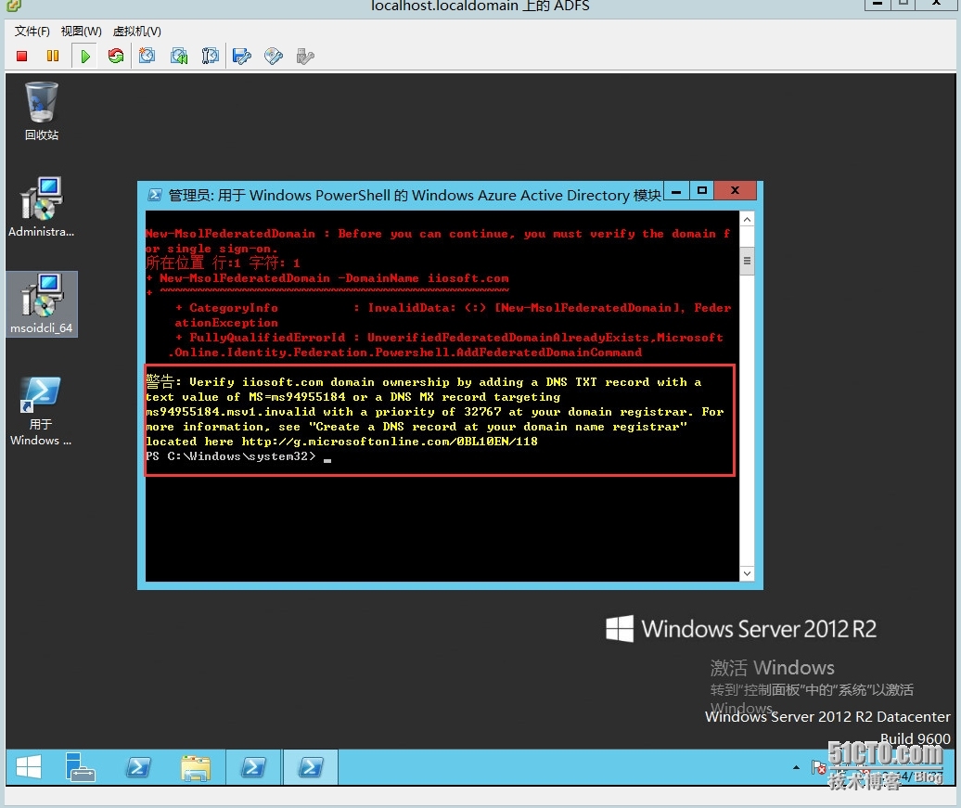The image size is (961, 808).
Task: Minimize the ADFS VM console window
Action: (x=877, y=4)
